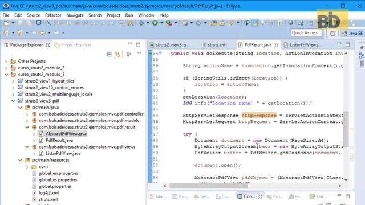
Task: Click the editor horizontal scrollbar
Action: pyautogui.click(x=209, y=186)
